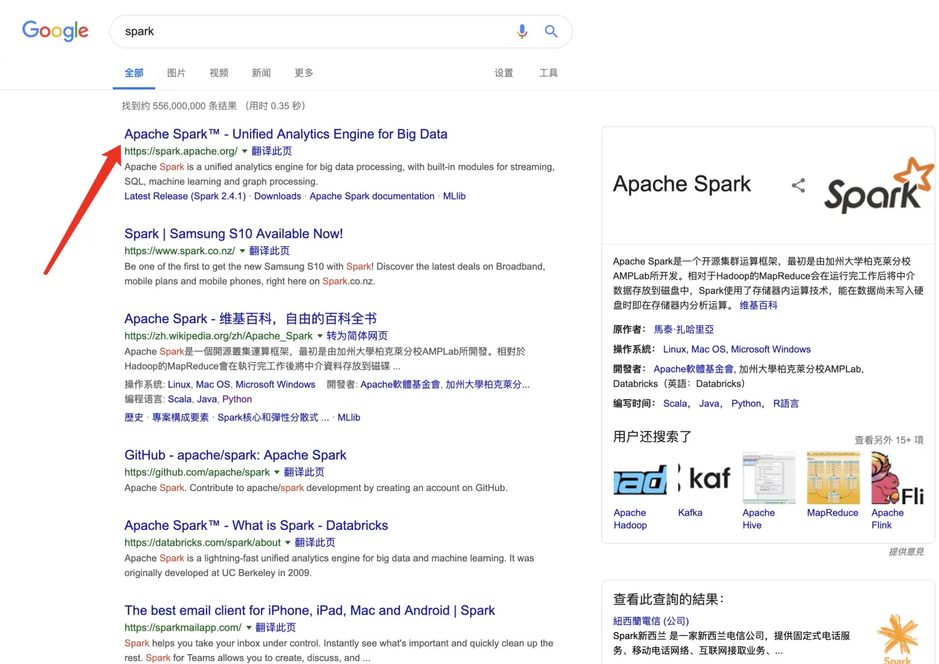View 查看另外 15+ 項 related searches
939x664 pixels.
[x=889, y=440]
